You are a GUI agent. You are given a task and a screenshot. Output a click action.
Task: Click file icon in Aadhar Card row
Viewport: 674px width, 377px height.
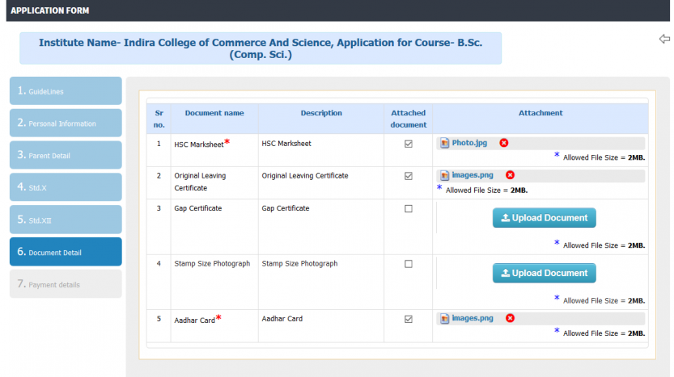coord(444,318)
